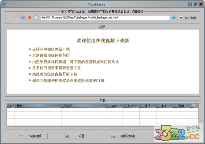Close the TubeDigger window with red button
This screenshot has height=144, width=205.
point(201,4)
